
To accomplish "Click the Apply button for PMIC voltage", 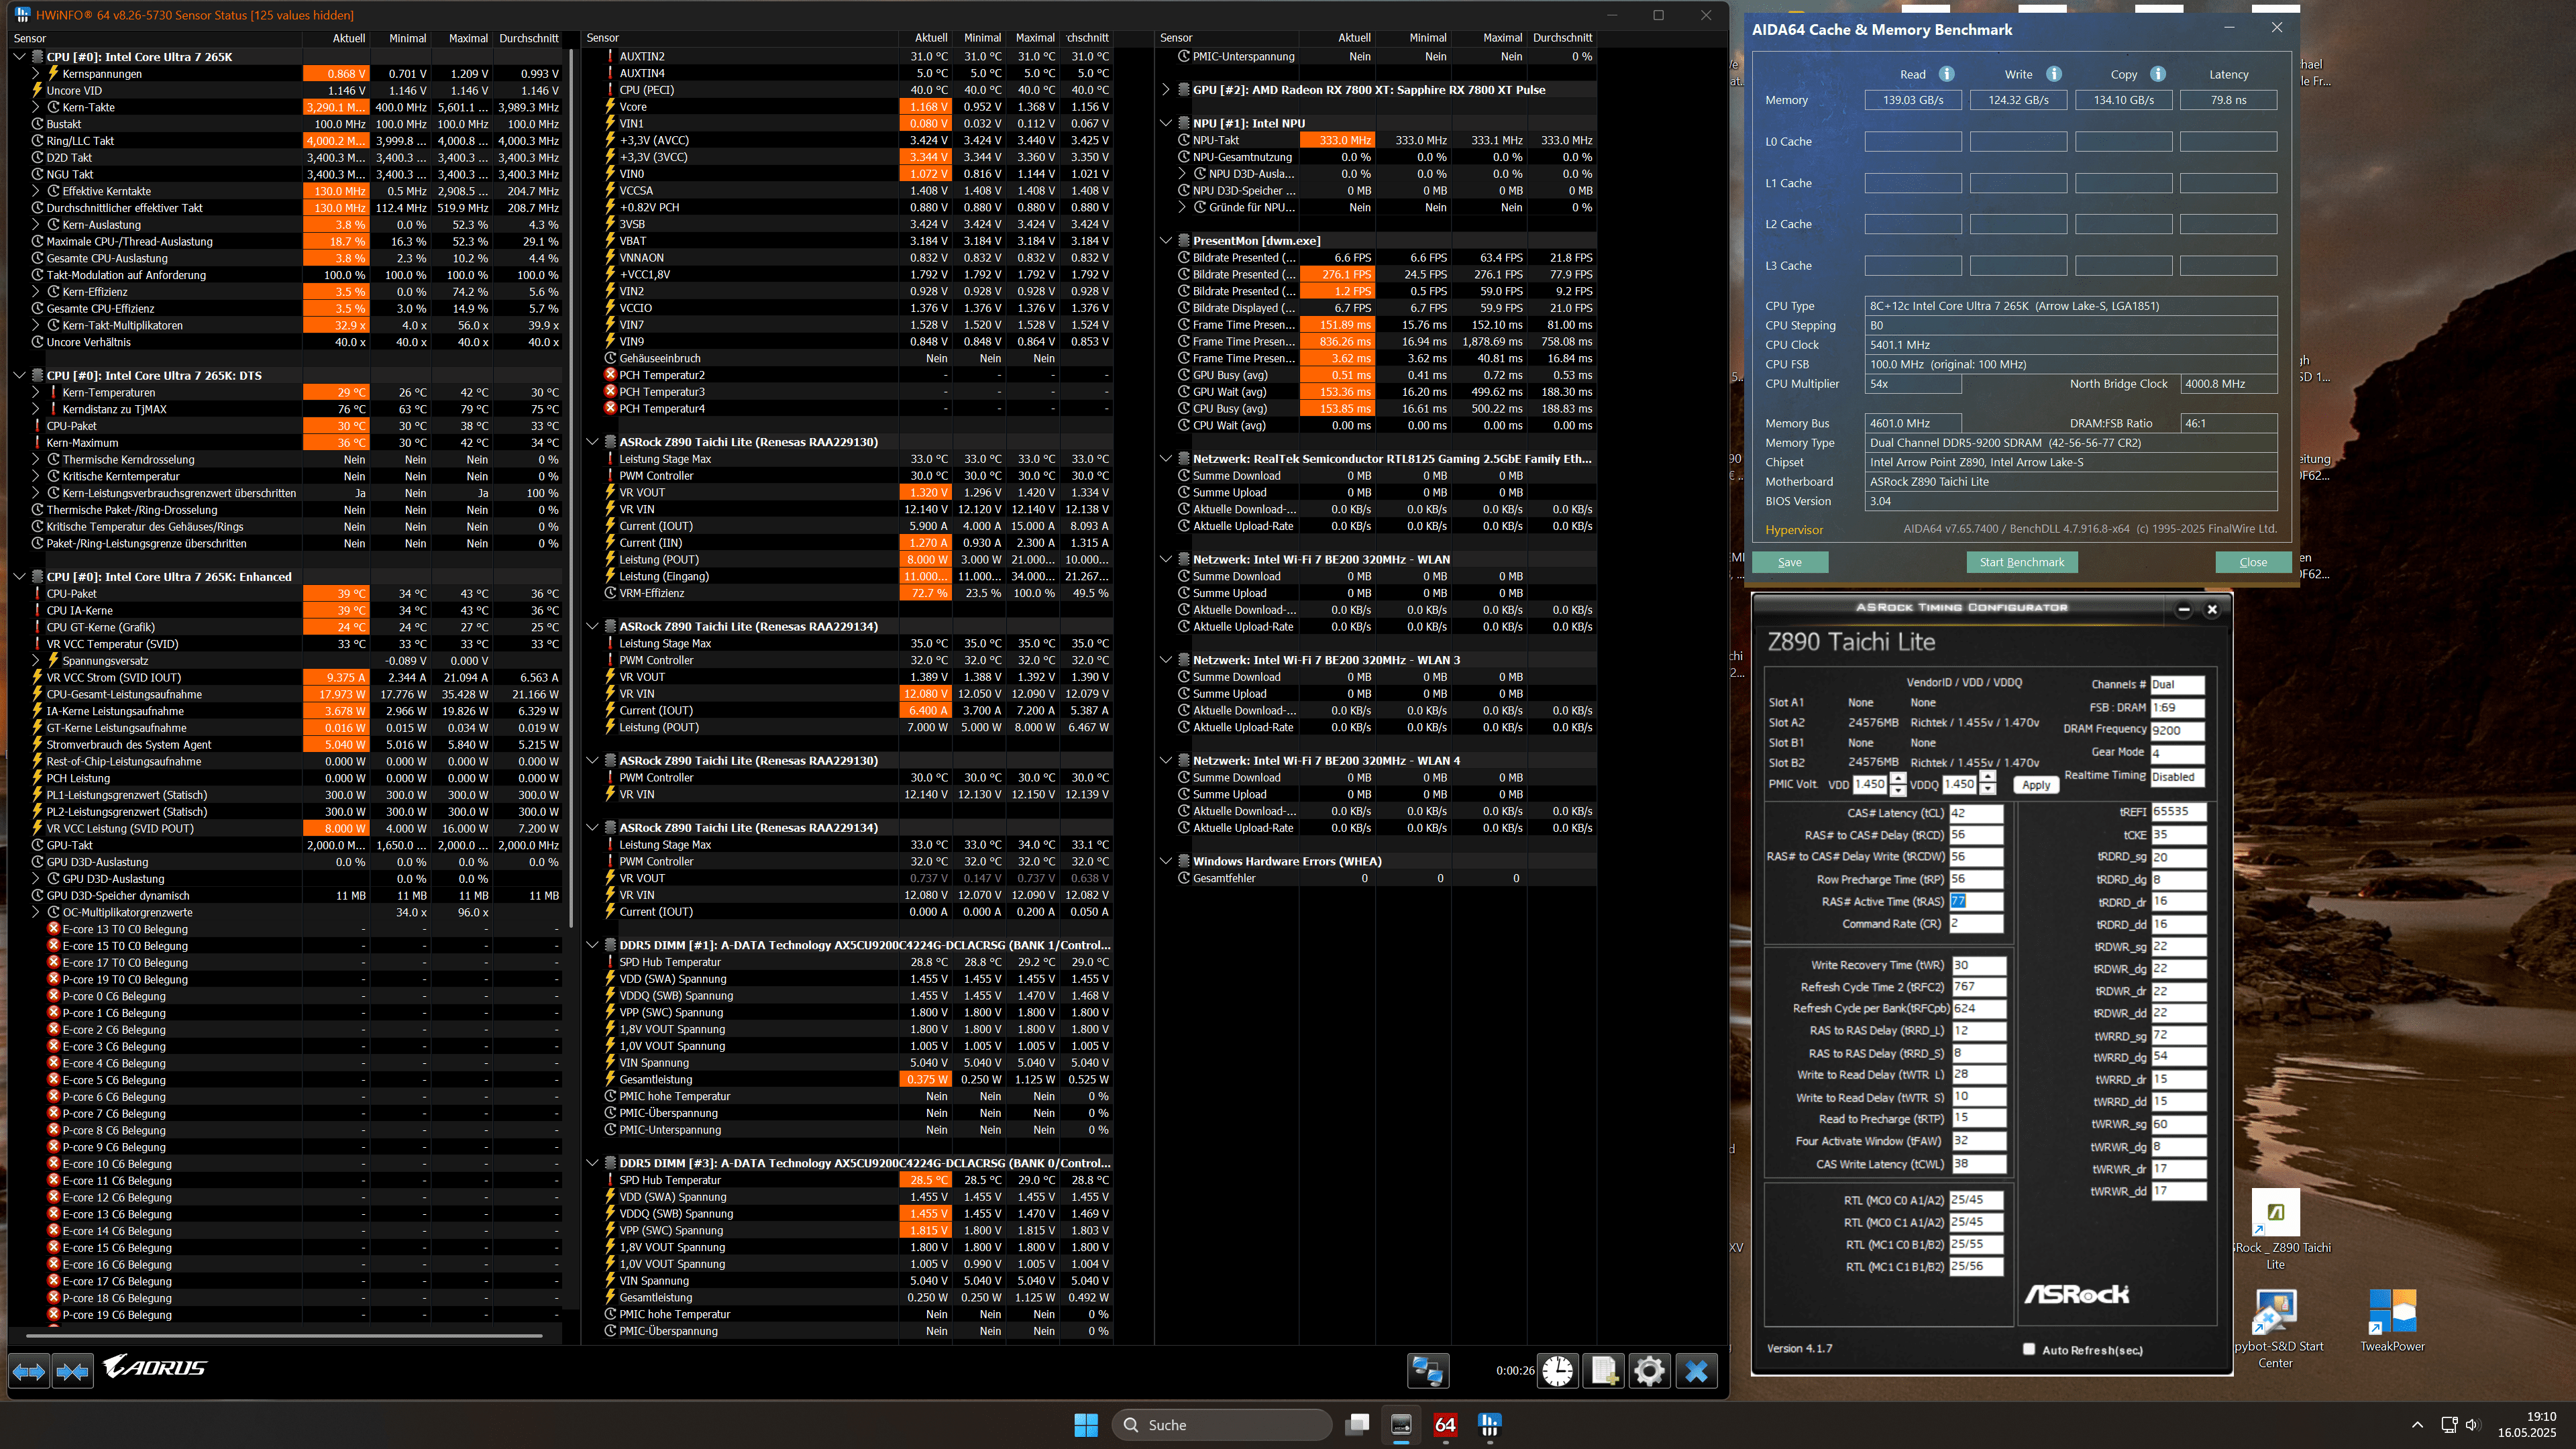I will 2036,785.
